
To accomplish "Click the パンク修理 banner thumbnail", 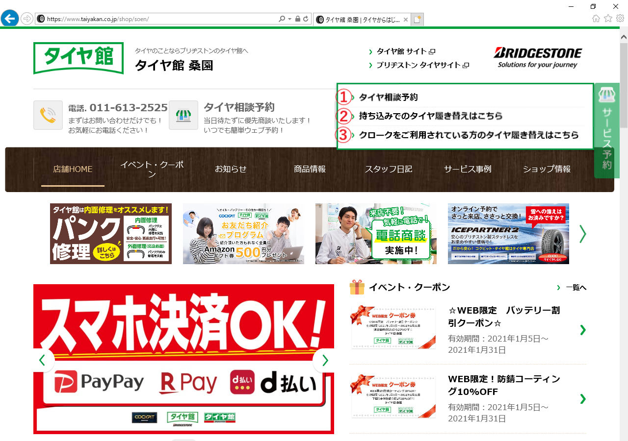I will pos(111,234).
